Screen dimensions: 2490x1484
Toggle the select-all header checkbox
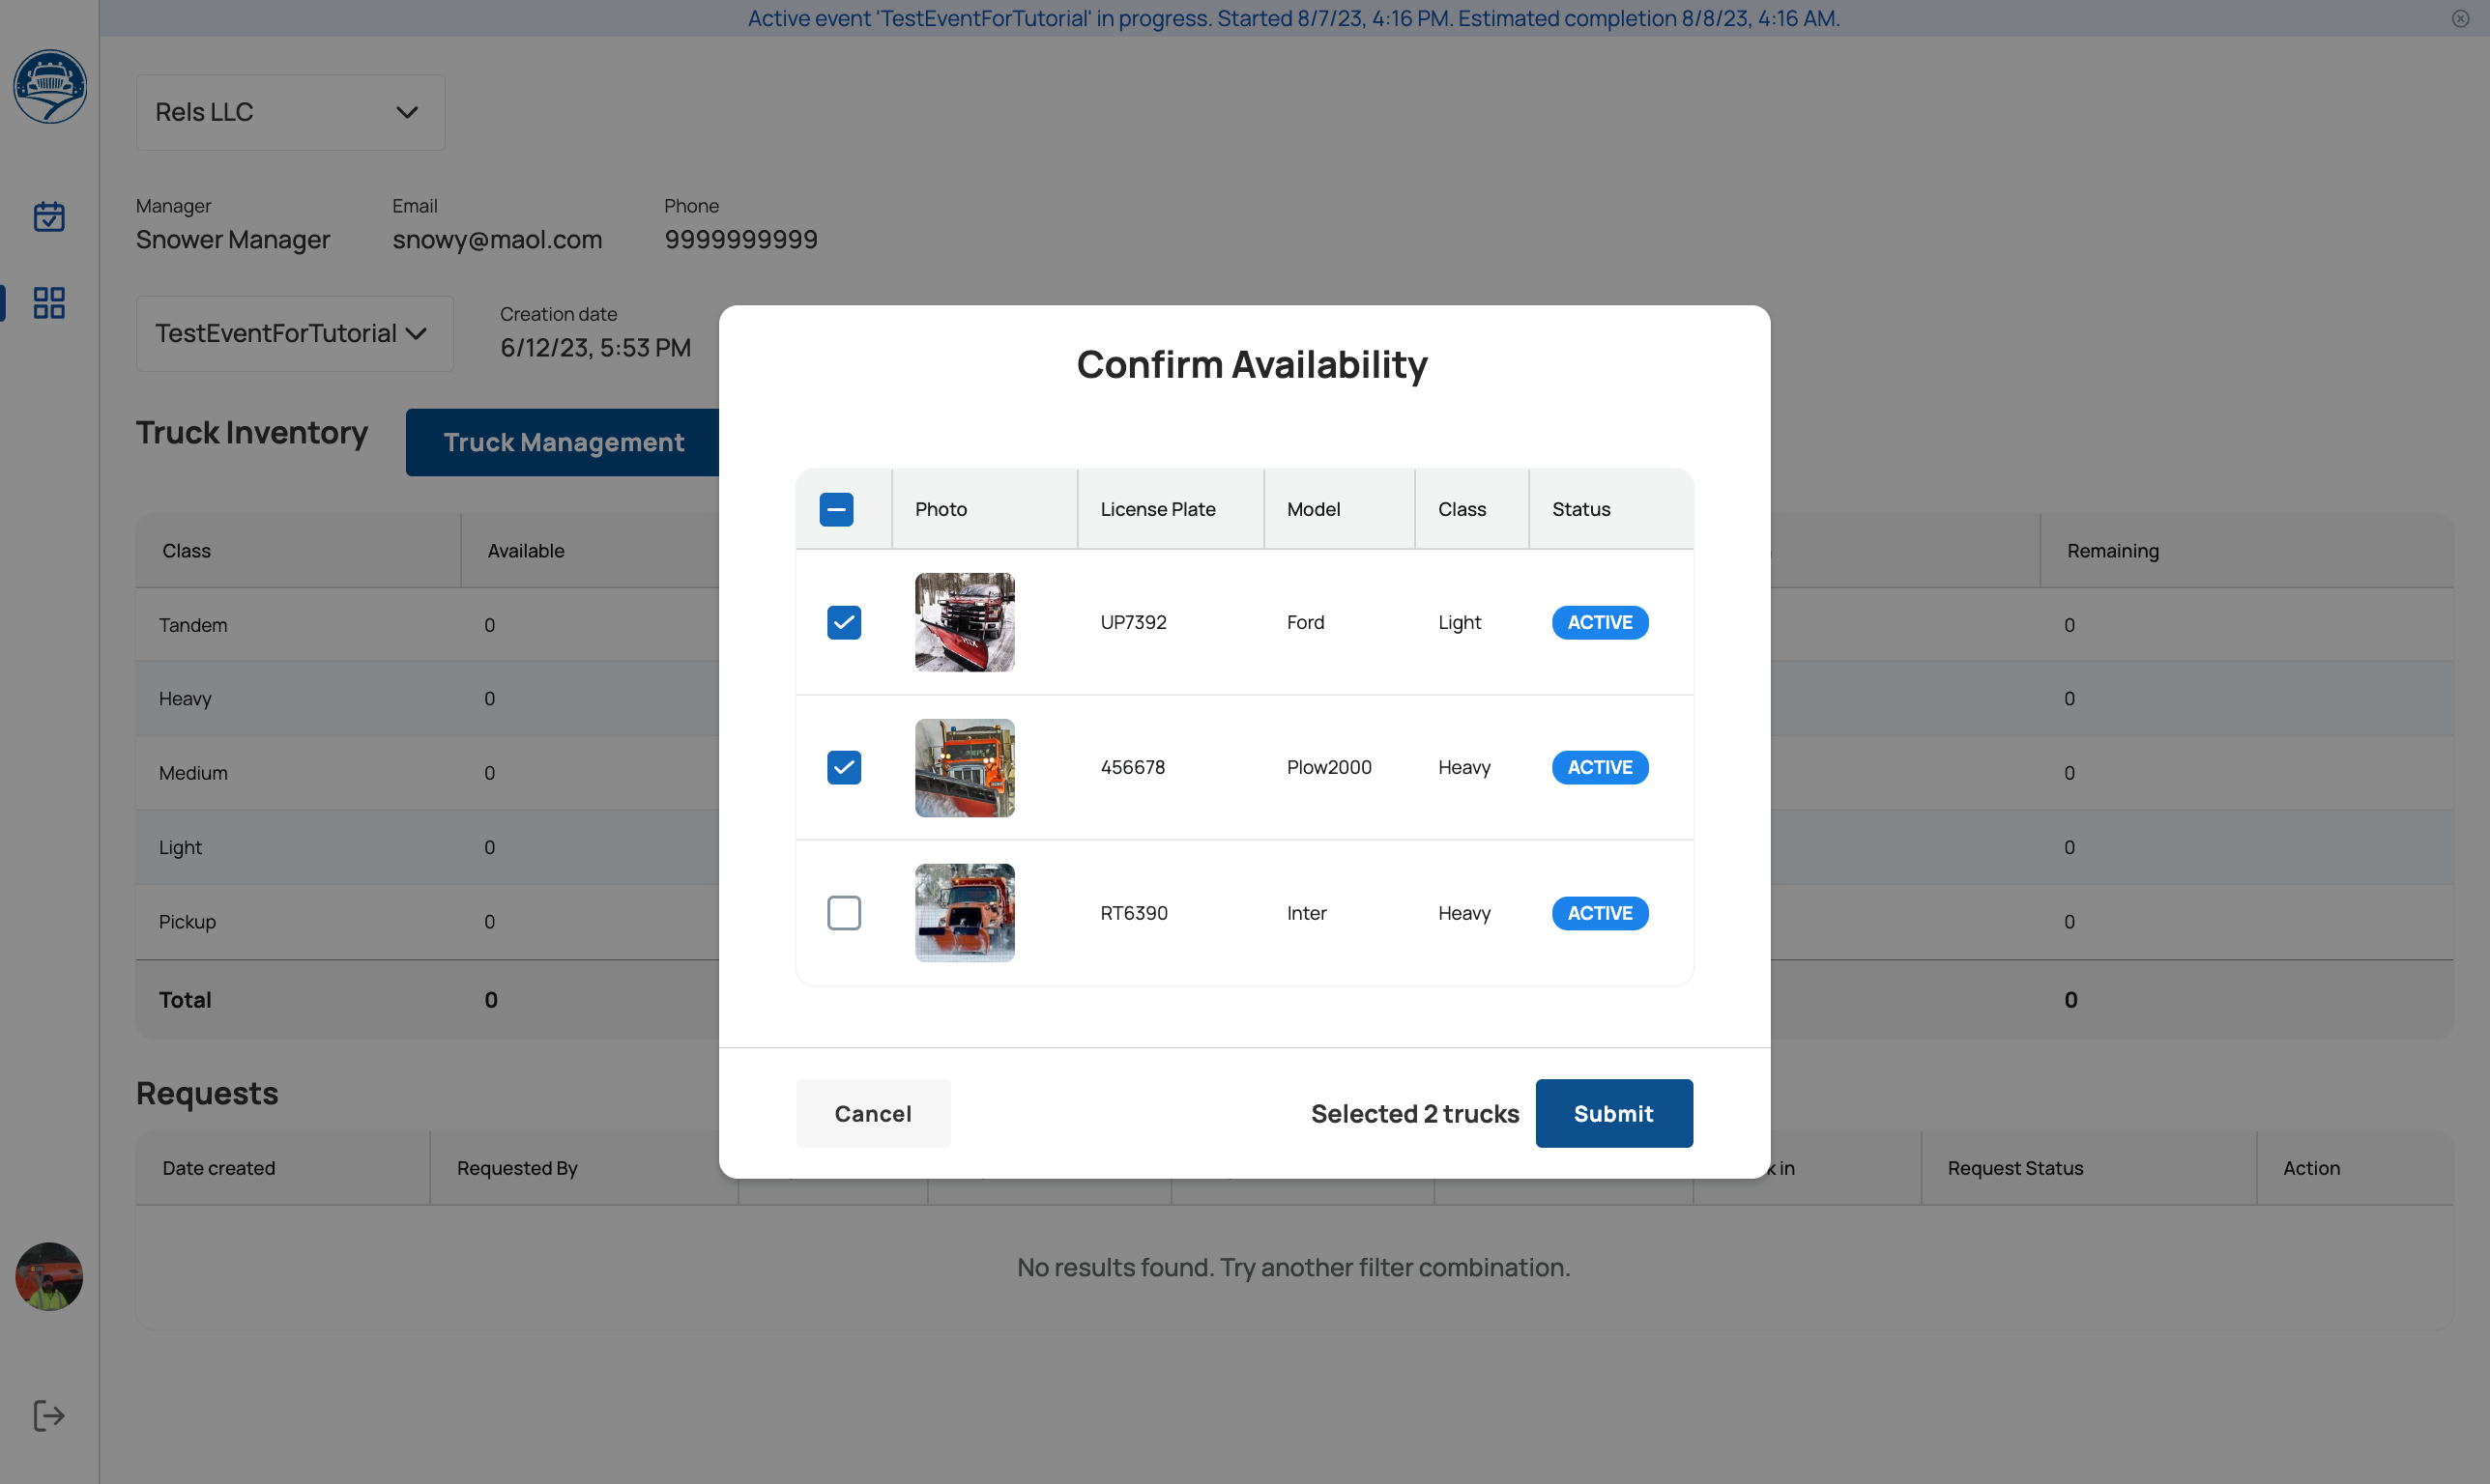[835, 509]
